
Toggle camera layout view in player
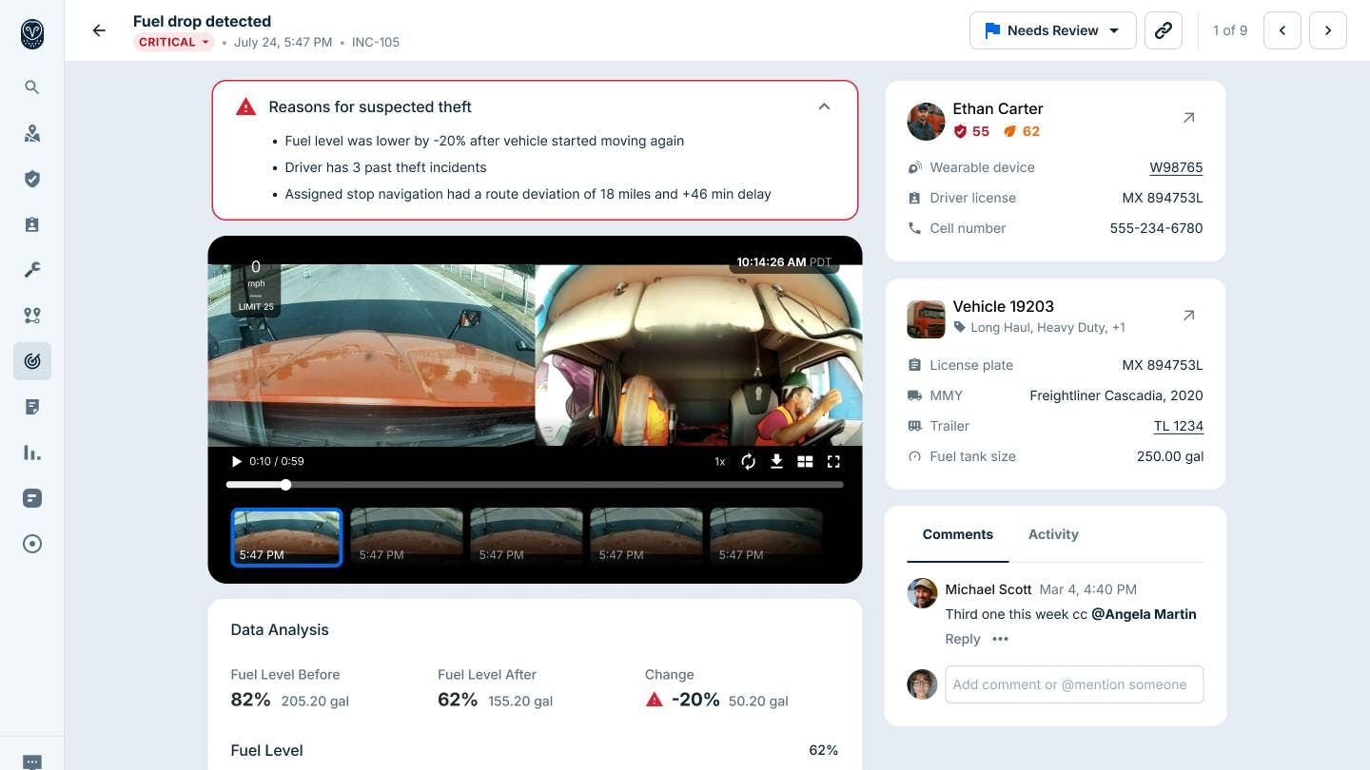805,461
